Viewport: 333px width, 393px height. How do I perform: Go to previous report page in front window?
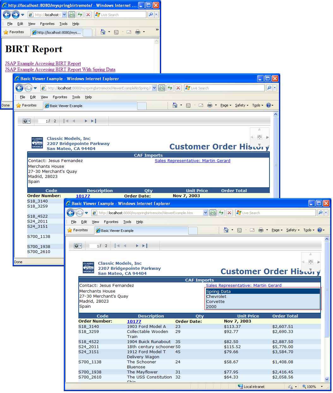[x=125, y=246]
